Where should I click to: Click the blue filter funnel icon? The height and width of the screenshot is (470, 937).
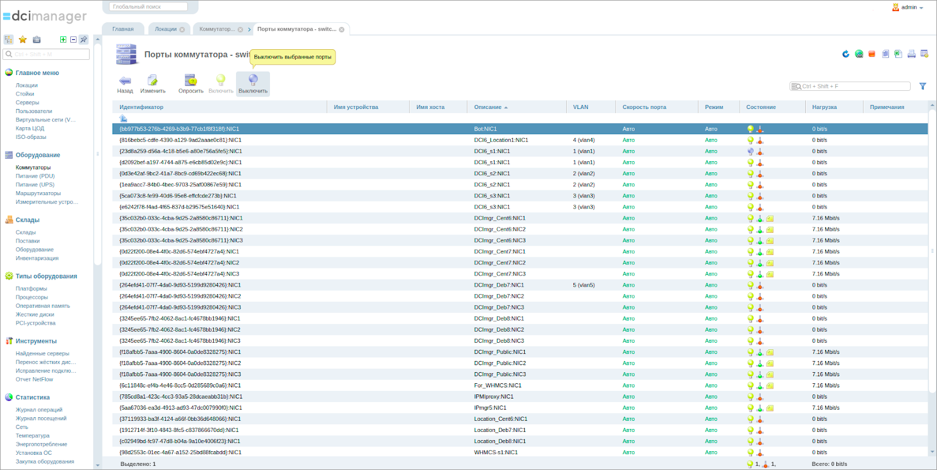923,86
